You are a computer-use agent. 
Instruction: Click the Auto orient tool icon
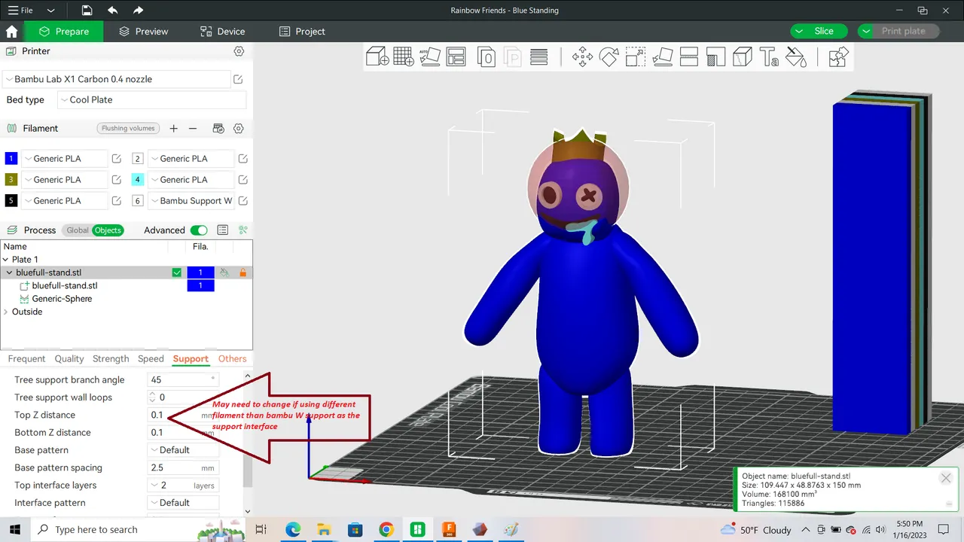click(430, 56)
